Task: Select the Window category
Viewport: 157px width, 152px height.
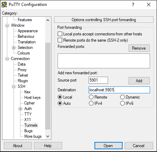Action: pos(18,25)
